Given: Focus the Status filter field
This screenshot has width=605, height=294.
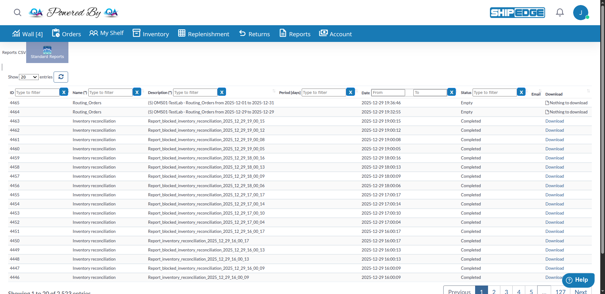Looking at the screenshot, I should (x=495, y=93).
